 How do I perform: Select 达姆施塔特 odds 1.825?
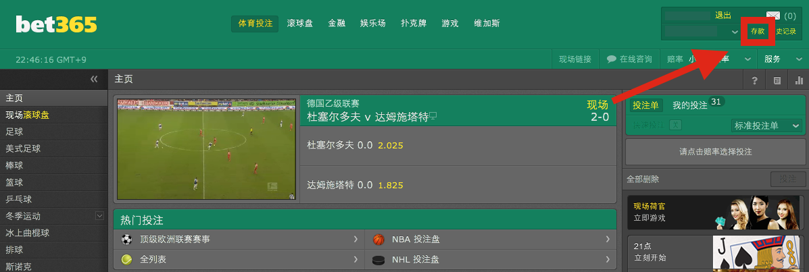(x=390, y=186)
